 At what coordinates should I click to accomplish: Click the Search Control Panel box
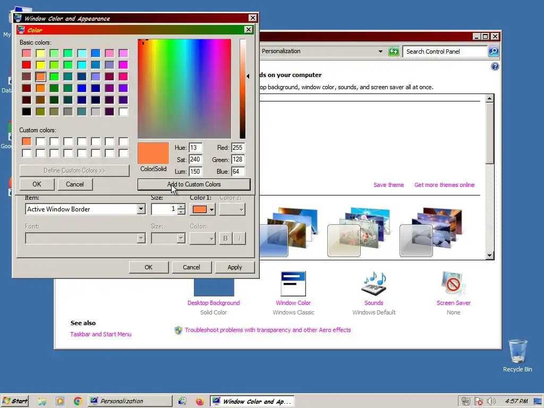(445, 52)
